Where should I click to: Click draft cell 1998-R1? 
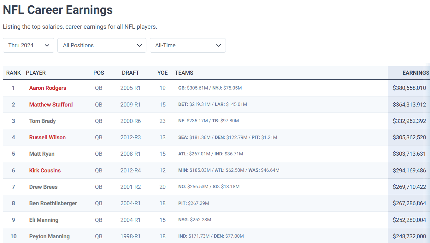[x=131, y=236]
